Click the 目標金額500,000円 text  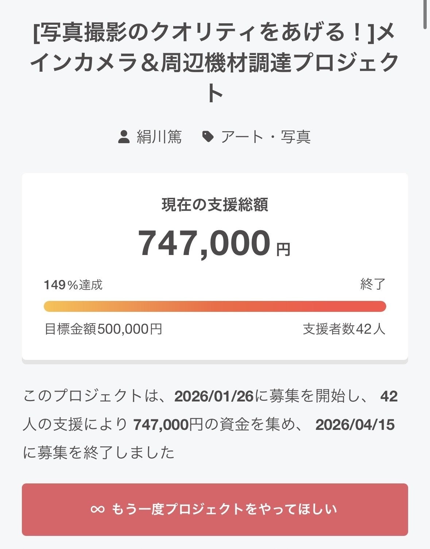pos(103,329)
